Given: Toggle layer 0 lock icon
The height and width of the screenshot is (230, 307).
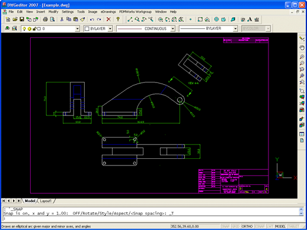Looking at the screenshot, I should 34,29.
